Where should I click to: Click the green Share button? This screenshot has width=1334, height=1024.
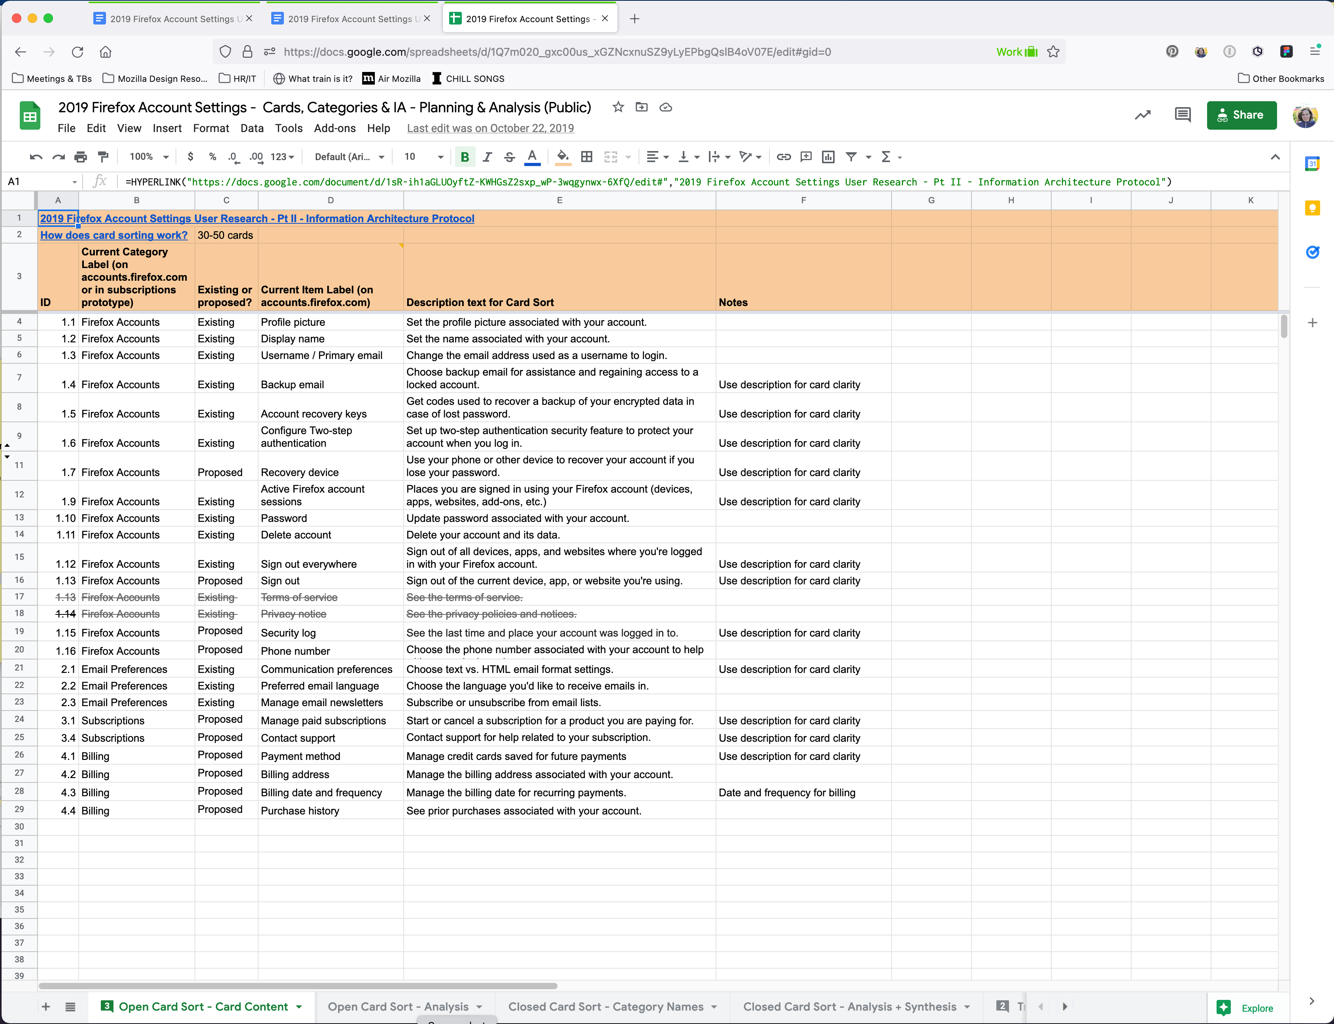coord(1241,115)
